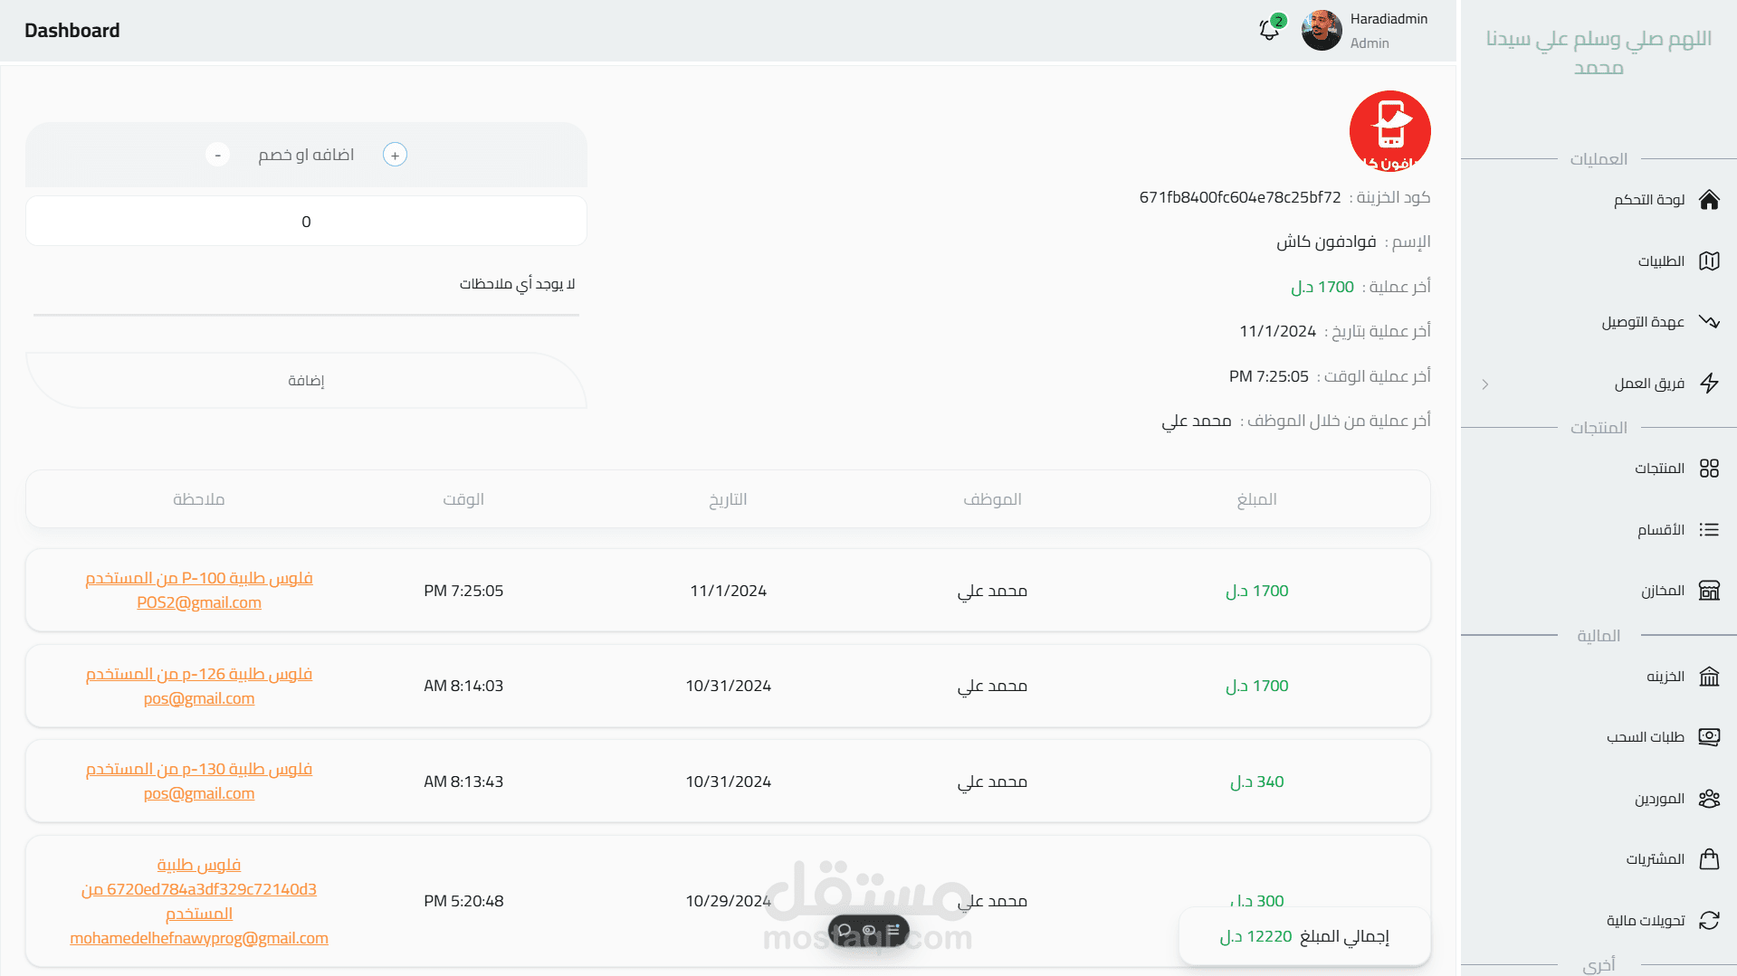The height and width of the screenshot is (976, 1737).
Task: Expand the فريق العمل submenu chevron
Action: tap(1485, 384)
